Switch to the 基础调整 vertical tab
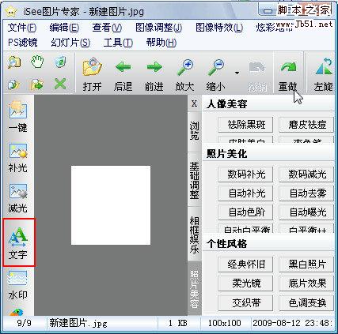The width and height of the screenshot is (338, 334). [195, 180]
